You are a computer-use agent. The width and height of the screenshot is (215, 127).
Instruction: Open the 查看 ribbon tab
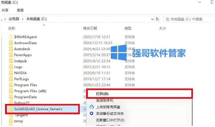(x=20, y=10)
